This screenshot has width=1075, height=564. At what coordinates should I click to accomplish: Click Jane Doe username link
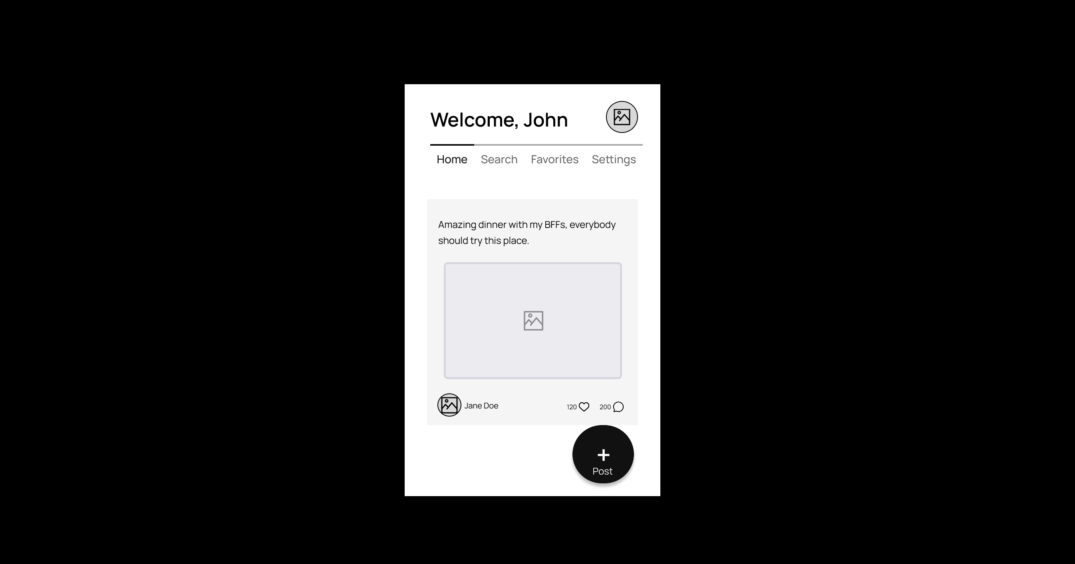(481, 406)
